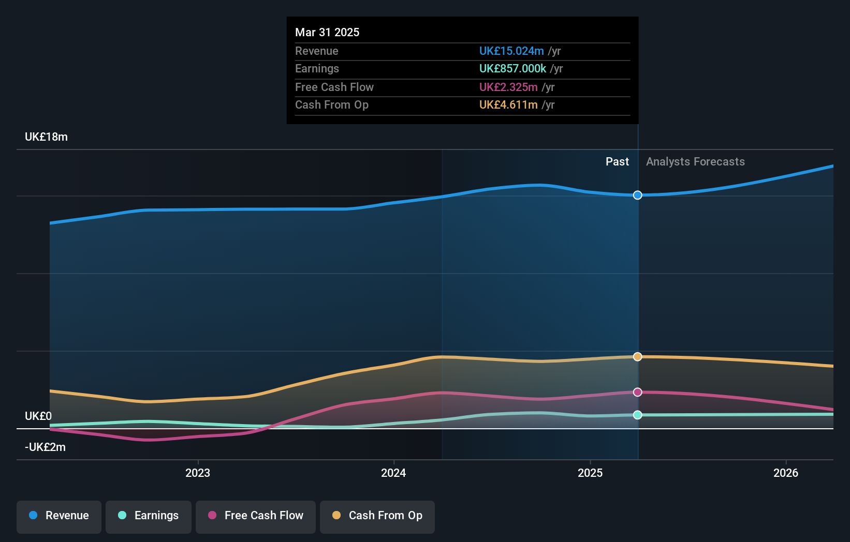Image resolution: width=850 pixels, height=542 pixels.
Task: Select the Free Cash Flow data point marker
Action: pos(638,392)
